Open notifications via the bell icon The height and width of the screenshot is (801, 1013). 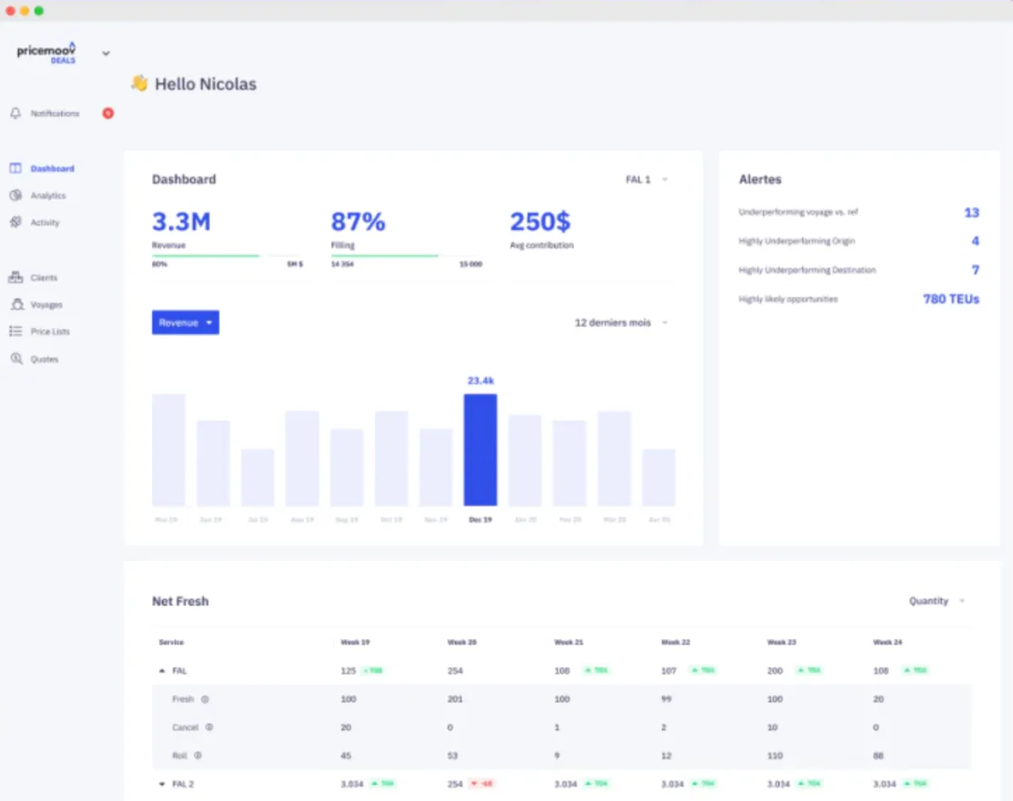[15, 113]
